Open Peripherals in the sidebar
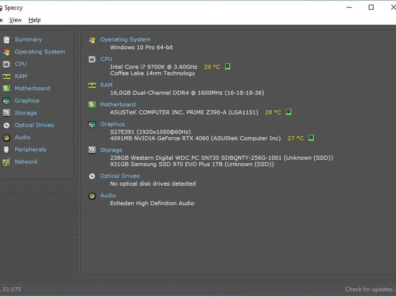 (30, 150)
